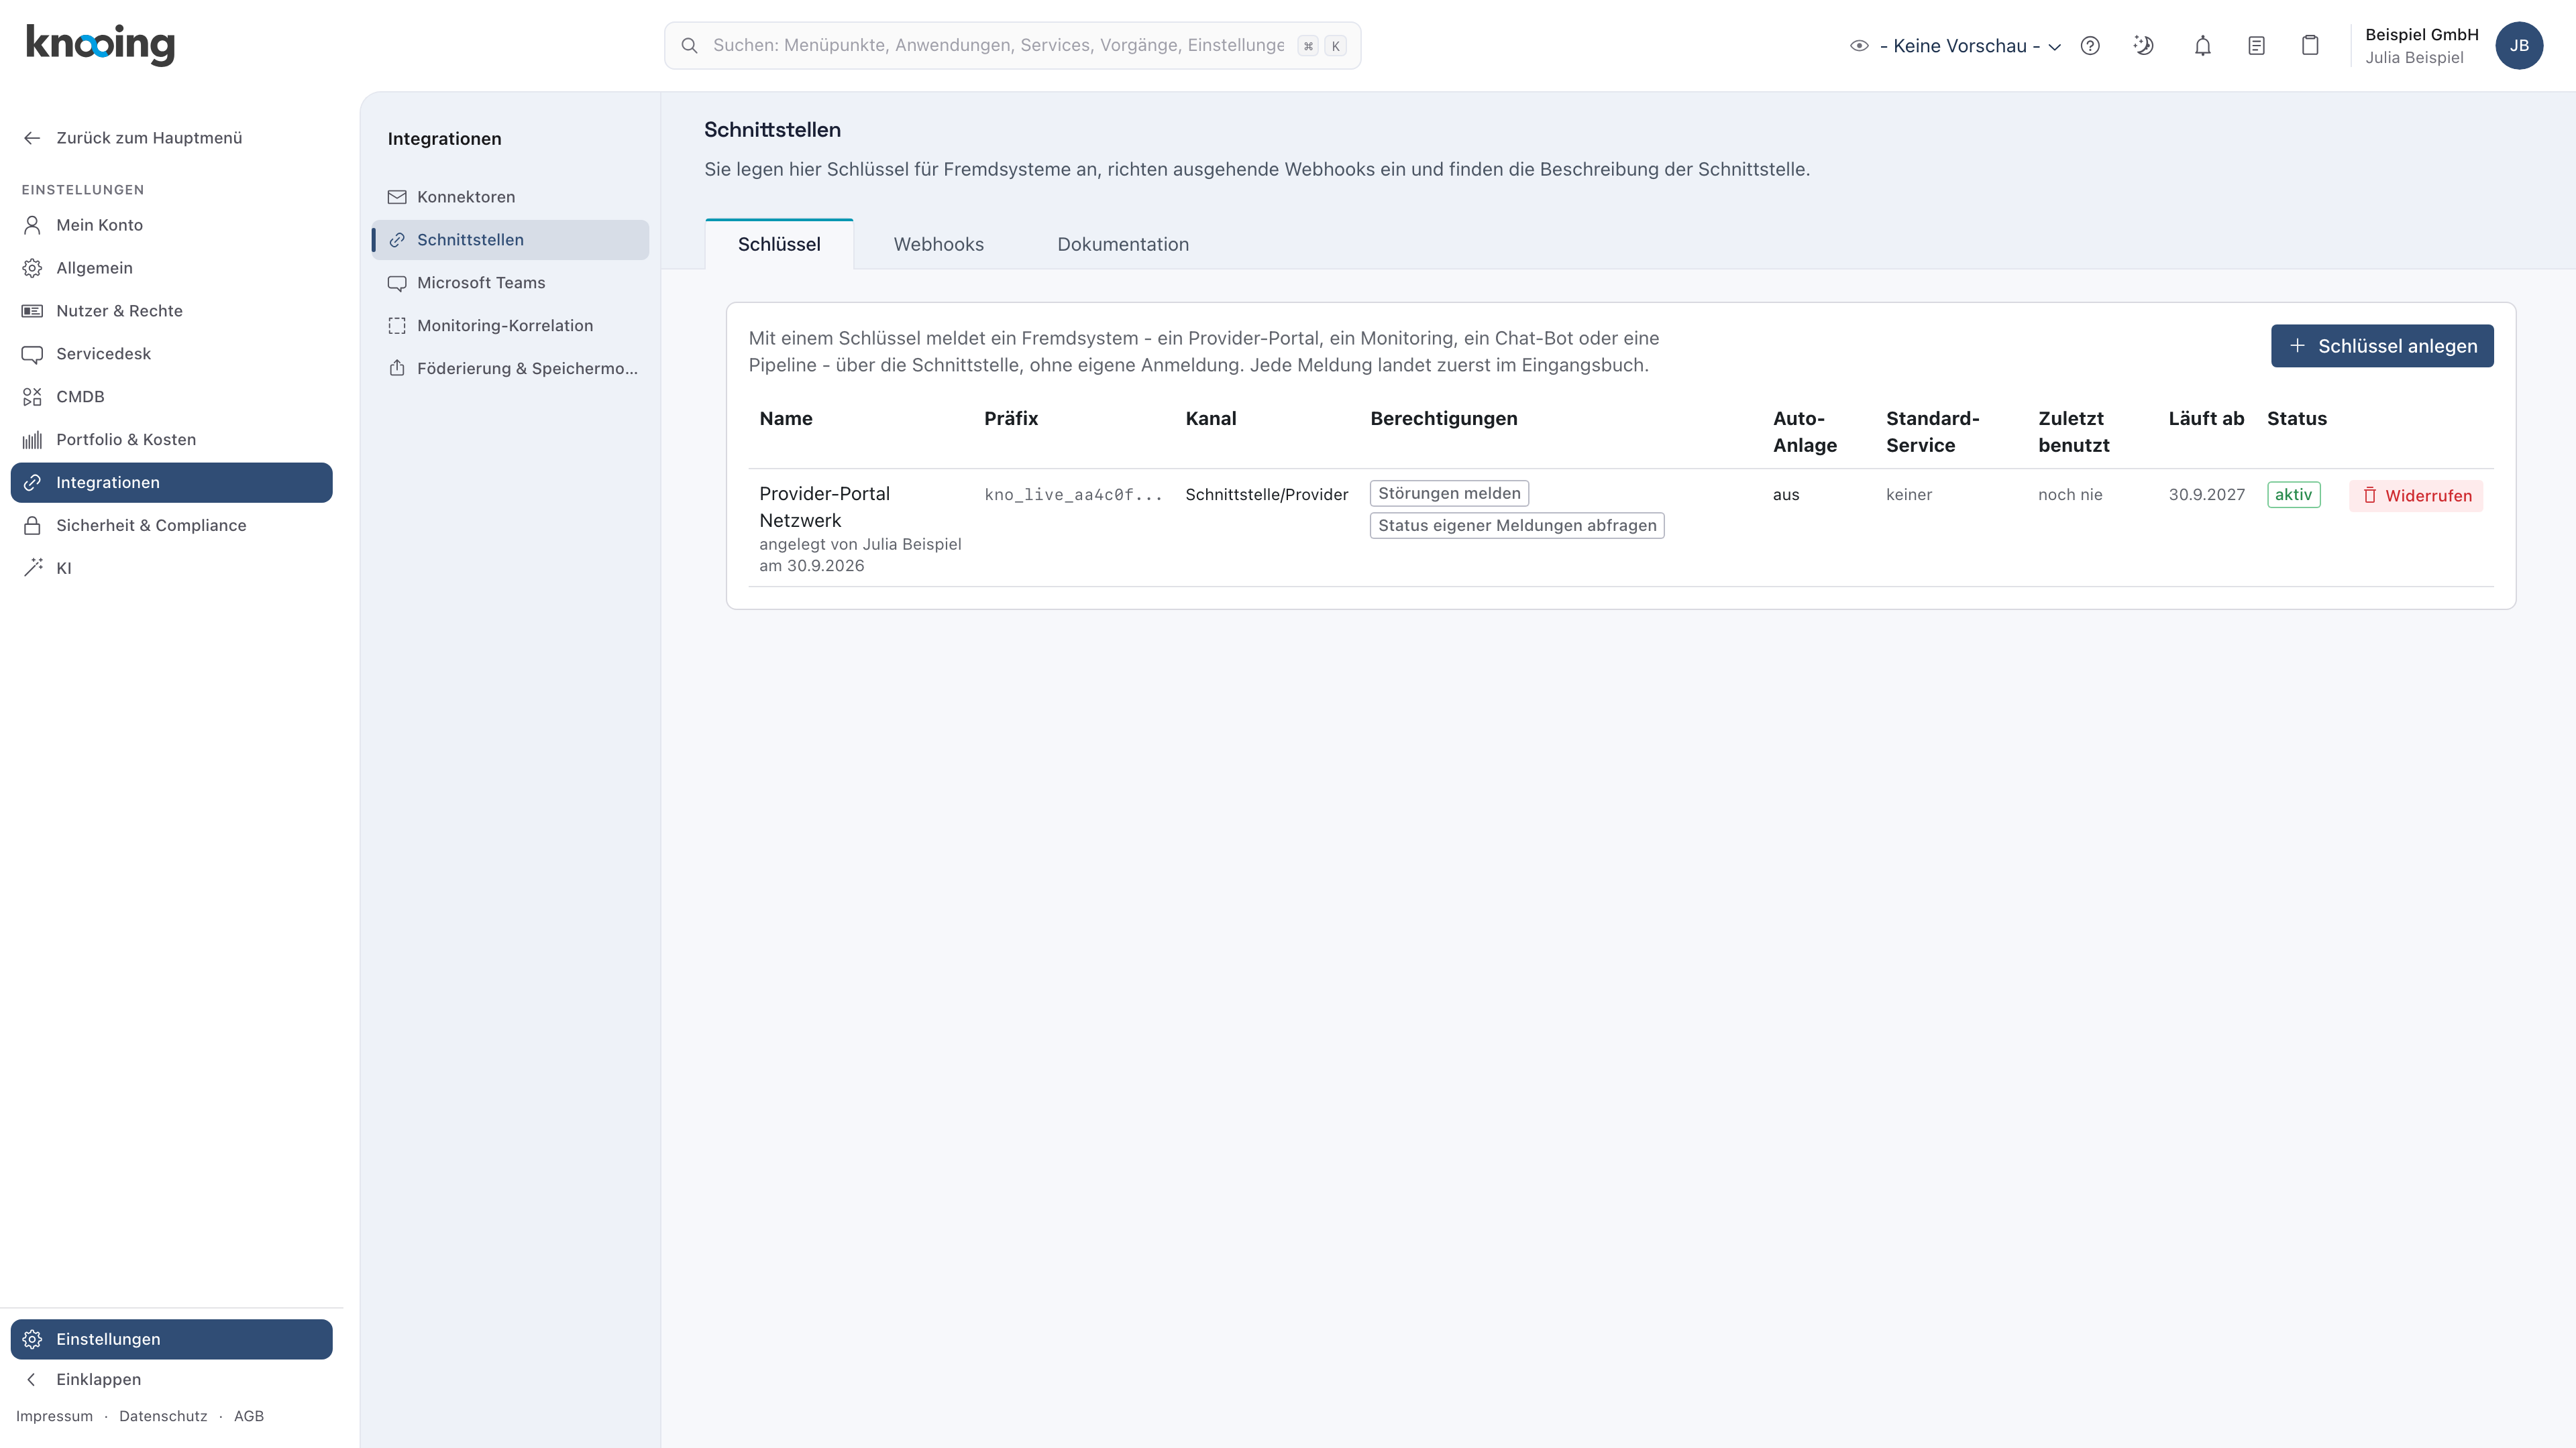Open the Impressum link
This screenshot has height=1448, width=2576.
(x=54, y=1416)
